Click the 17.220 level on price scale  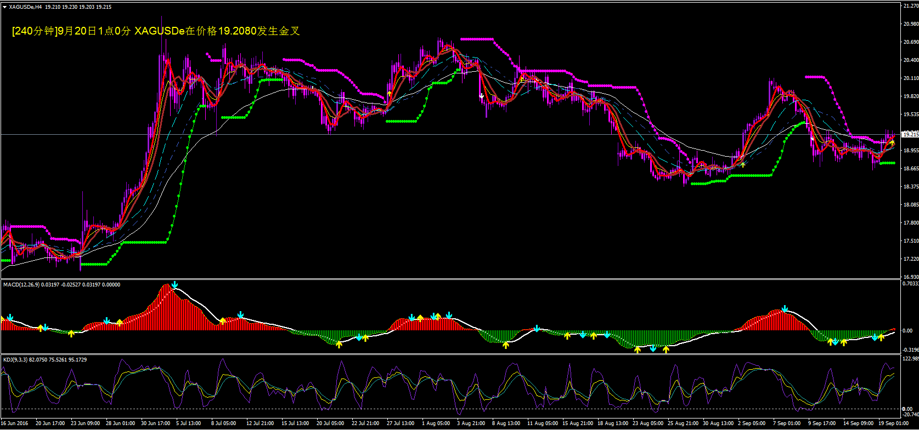coord(910,259)
